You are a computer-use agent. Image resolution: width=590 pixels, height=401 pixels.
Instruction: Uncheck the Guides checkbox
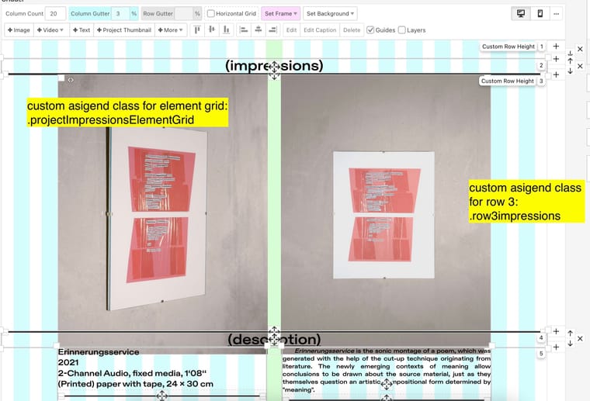point(370,30)
